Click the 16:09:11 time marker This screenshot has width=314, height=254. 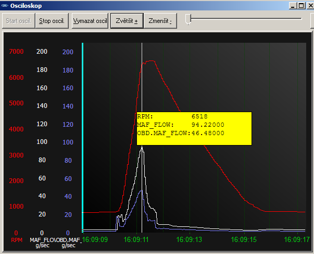click(x=135, y=240)
